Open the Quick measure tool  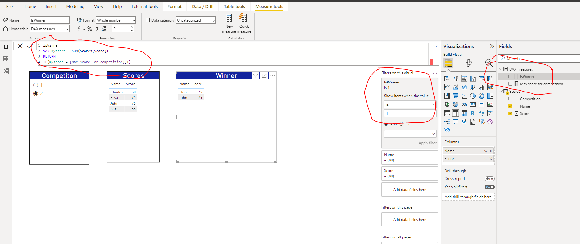coord(244,23)
